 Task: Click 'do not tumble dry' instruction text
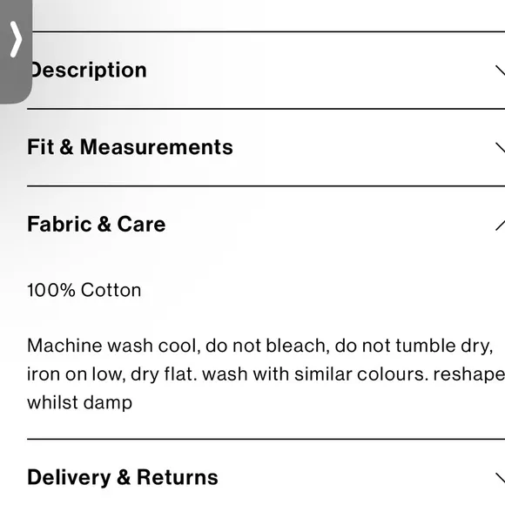tap(414, 346)
